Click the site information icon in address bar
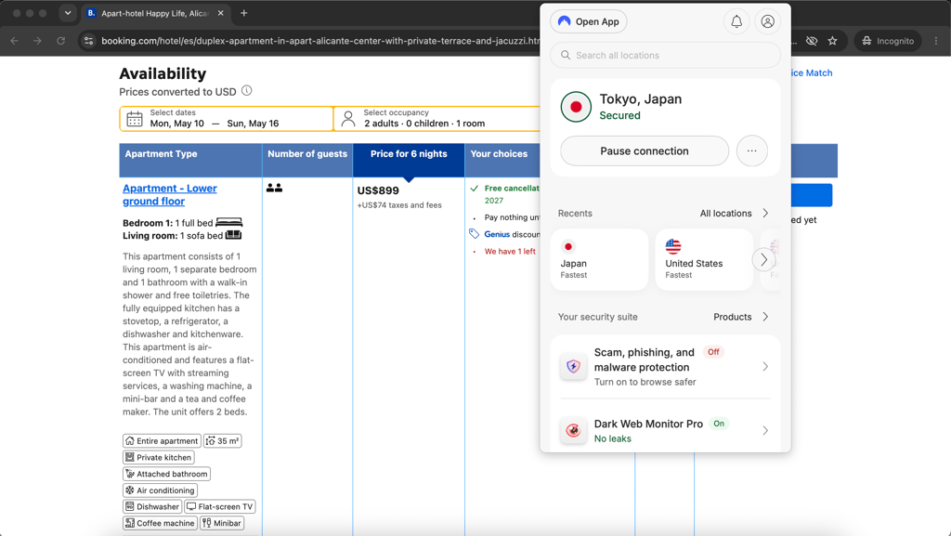 [88, 41]
